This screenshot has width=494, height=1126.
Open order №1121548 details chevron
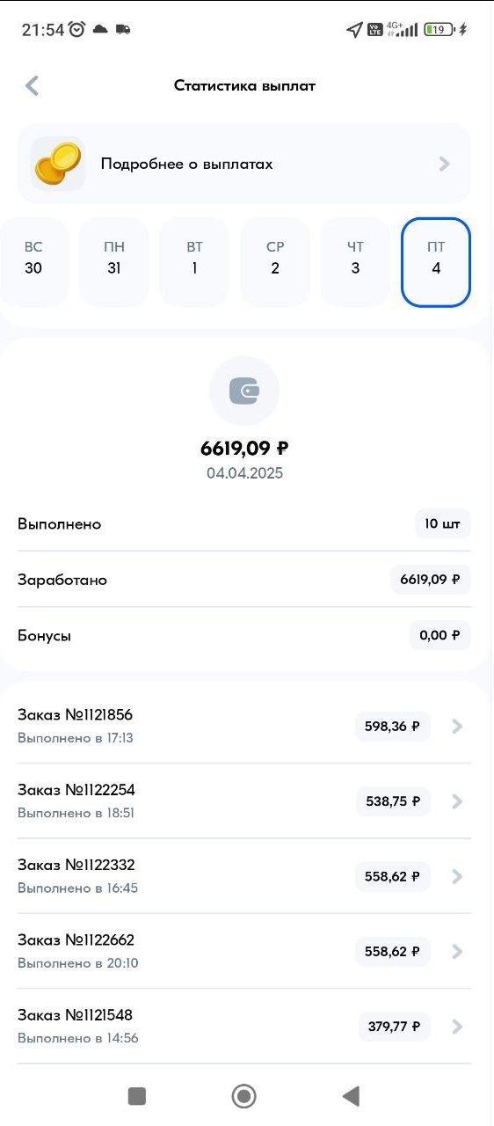[x=456, y=1027]
